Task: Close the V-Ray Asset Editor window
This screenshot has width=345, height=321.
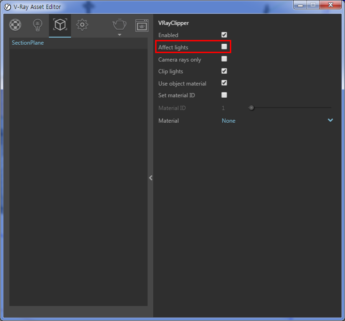Action: click(330, 5)
